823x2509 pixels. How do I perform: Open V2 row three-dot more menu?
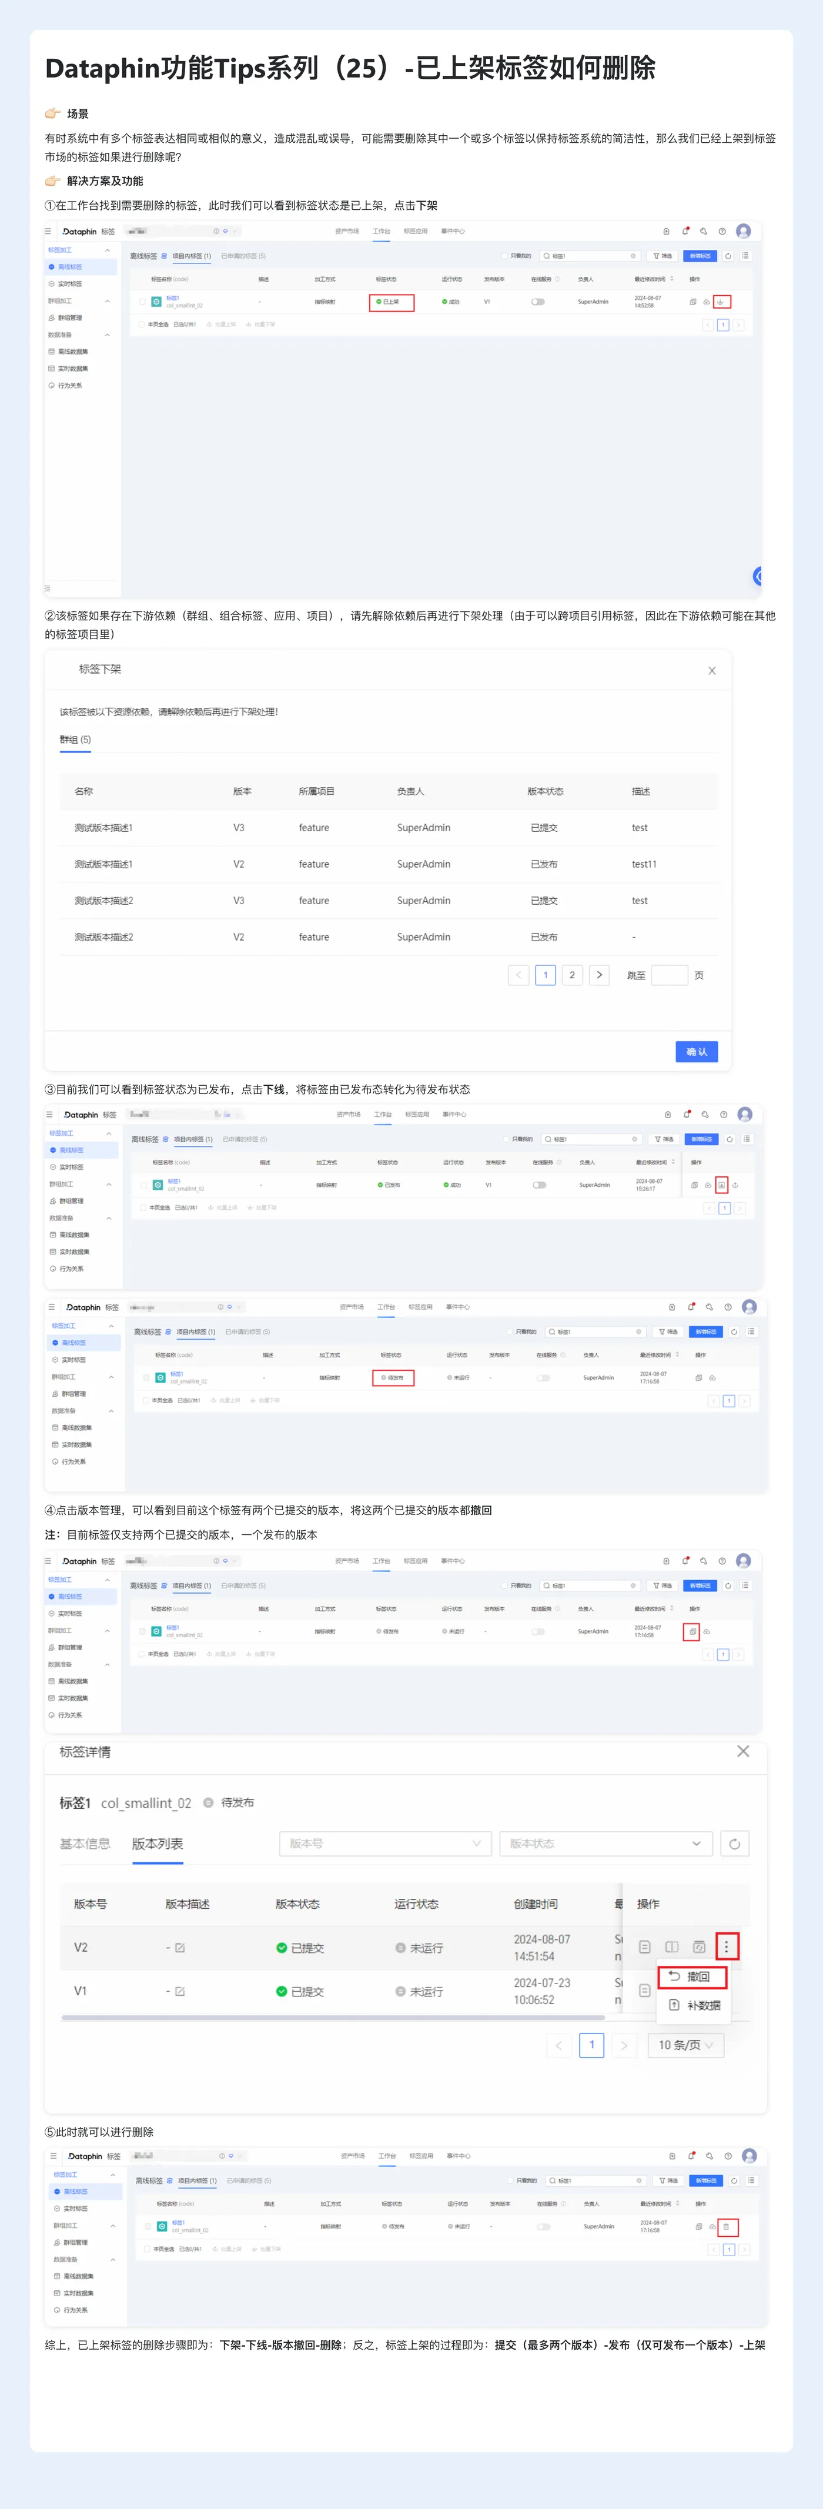click(x=727, y=1947)
